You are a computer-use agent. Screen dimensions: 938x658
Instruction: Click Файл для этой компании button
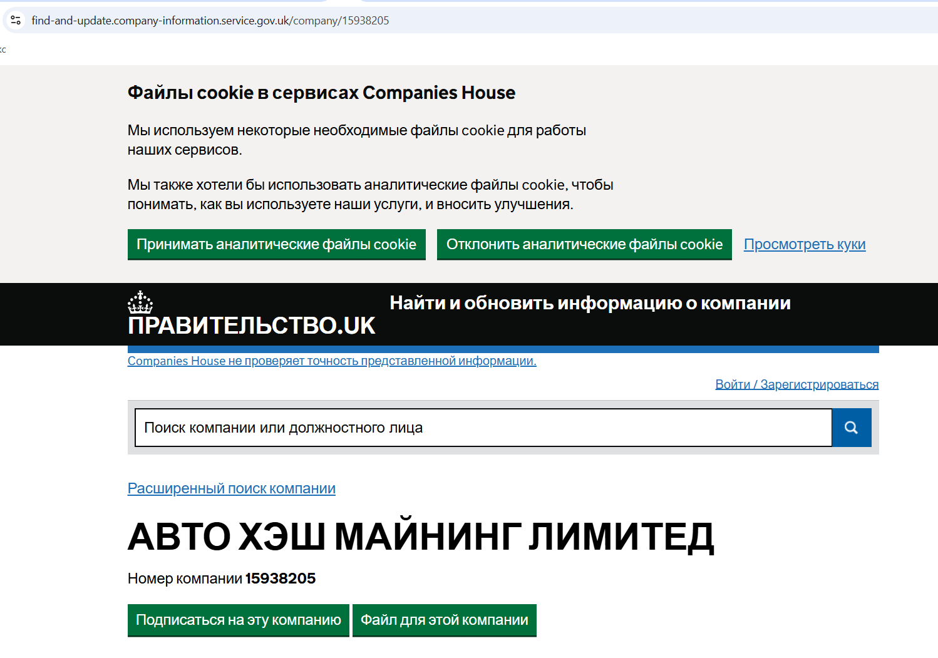tap(445, 620)
